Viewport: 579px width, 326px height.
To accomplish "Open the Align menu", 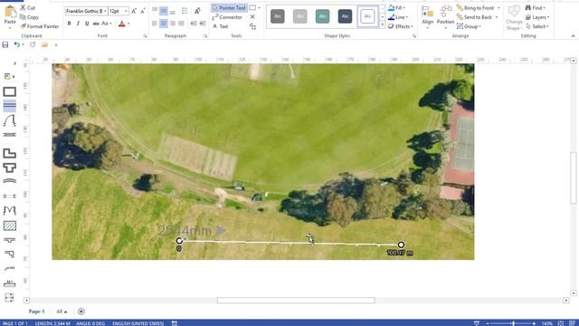I will (x=427, y=17).
